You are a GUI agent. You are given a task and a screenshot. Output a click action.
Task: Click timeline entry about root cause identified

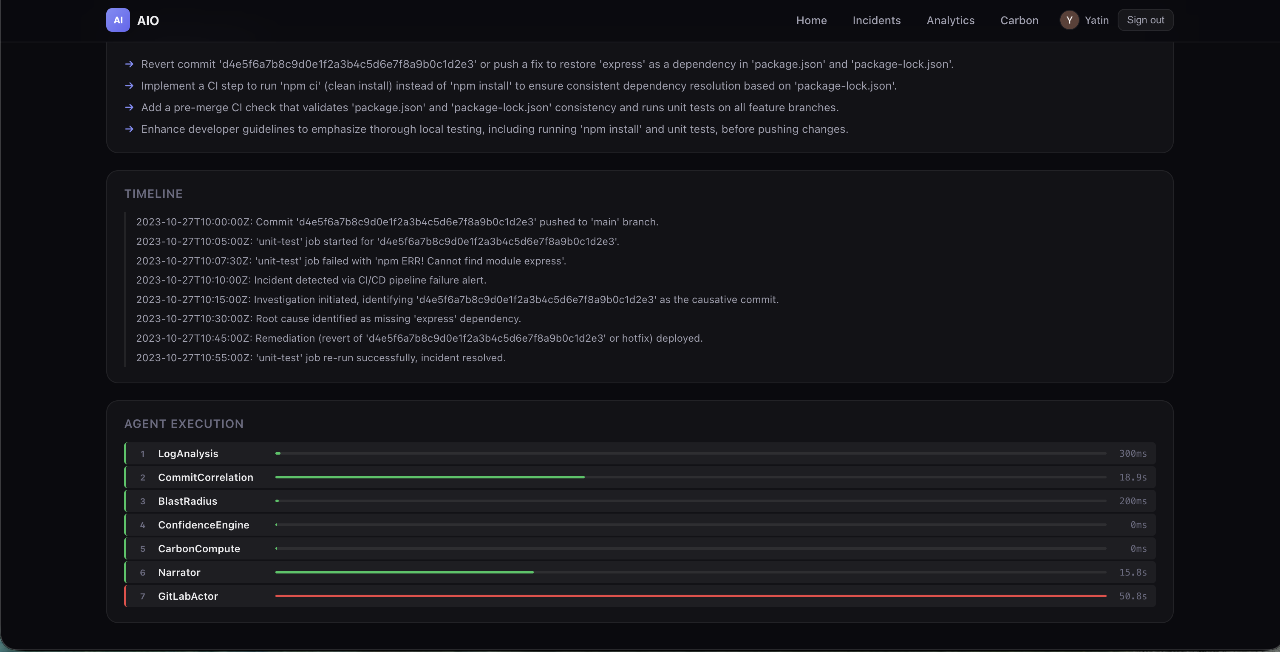(x=328, y=318)
